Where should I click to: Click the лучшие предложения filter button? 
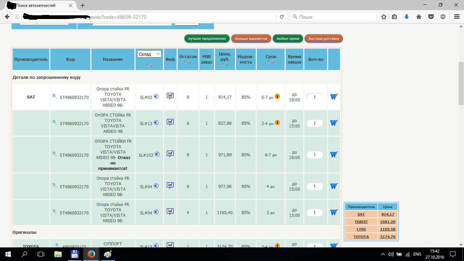coord(207,38)
